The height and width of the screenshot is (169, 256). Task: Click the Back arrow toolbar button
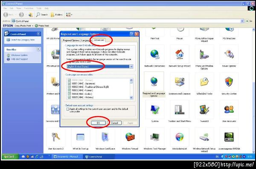6,15
